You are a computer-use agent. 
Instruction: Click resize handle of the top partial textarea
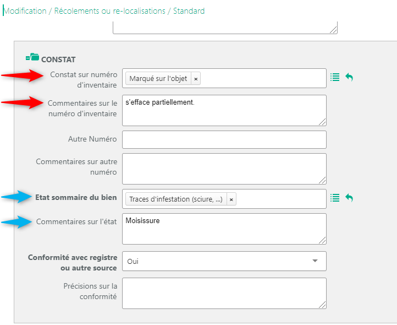pos(333,30)
